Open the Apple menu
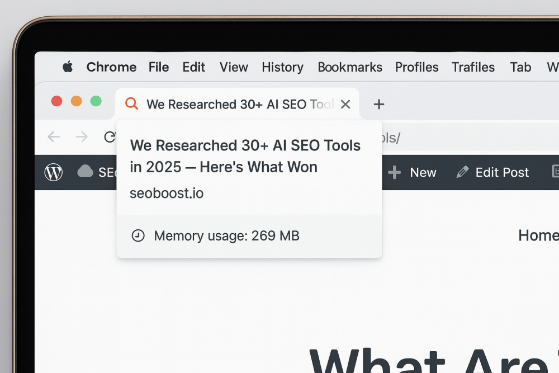The image size is (559, 373). pos(68,67)
